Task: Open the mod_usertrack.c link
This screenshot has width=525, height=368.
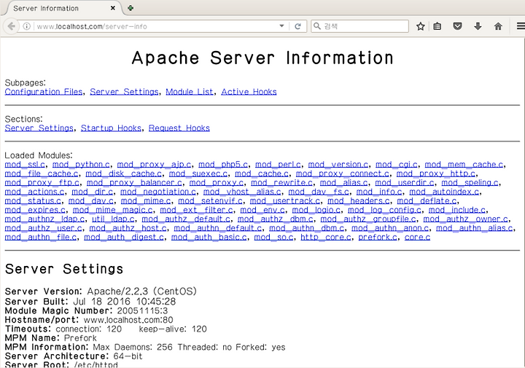Action: tap(285, 200)
